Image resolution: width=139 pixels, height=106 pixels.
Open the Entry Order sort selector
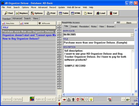point(10,23)
